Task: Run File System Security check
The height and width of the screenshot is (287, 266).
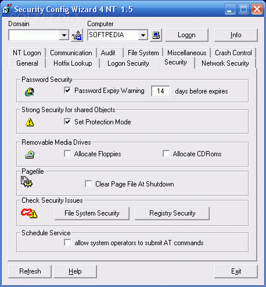Action: click(x=92, y=213)
